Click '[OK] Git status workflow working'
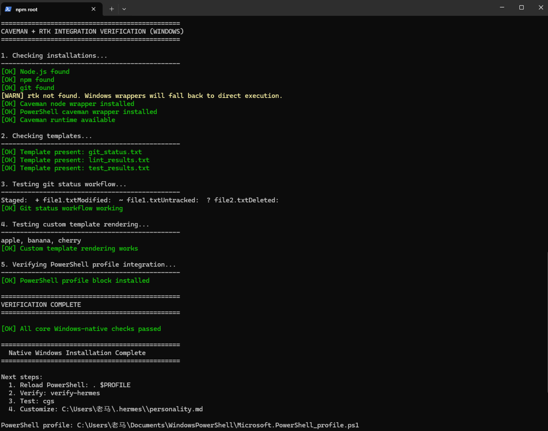The width and height of the screenshot is (548, 431). [62, 208]
